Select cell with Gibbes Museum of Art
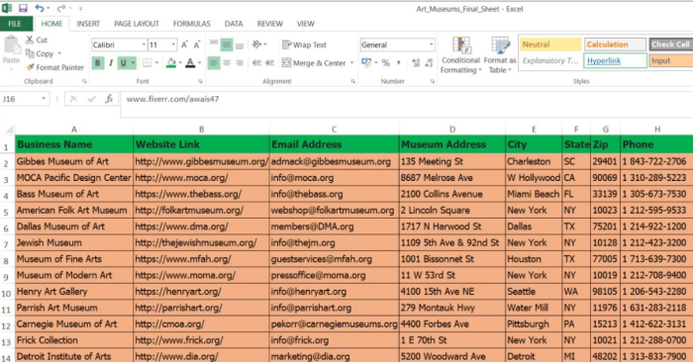 (74, 161)
